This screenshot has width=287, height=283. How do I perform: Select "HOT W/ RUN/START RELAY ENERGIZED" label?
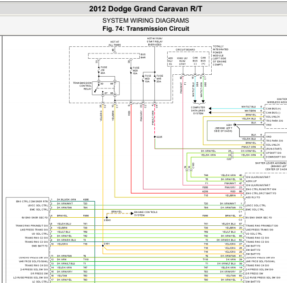tap(155, 42)
